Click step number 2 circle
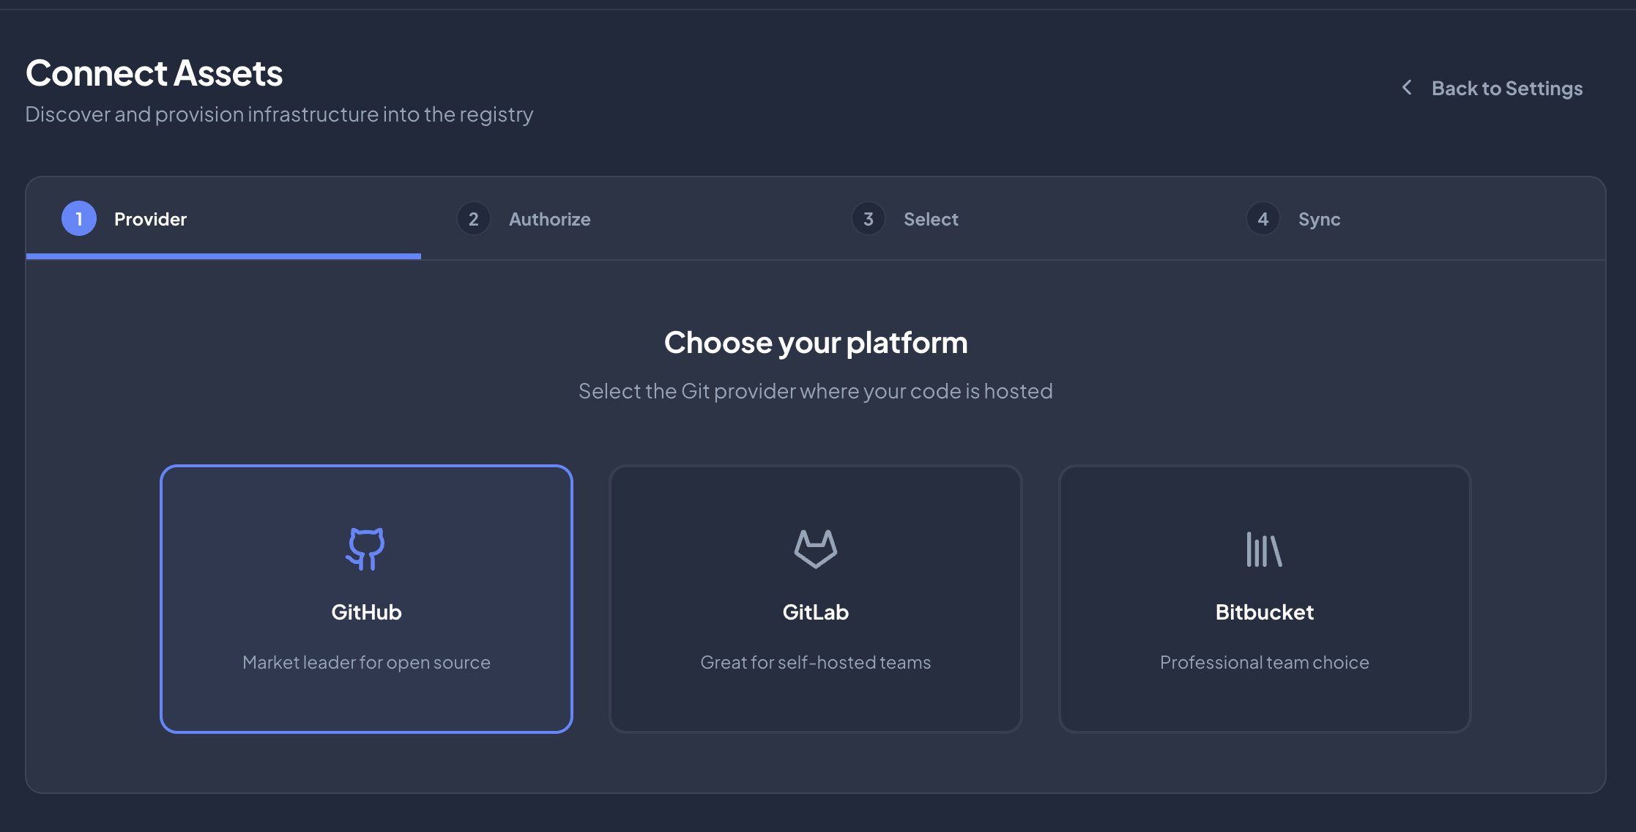The width and height of the screenshot is (1636, 832). [474, 218]
